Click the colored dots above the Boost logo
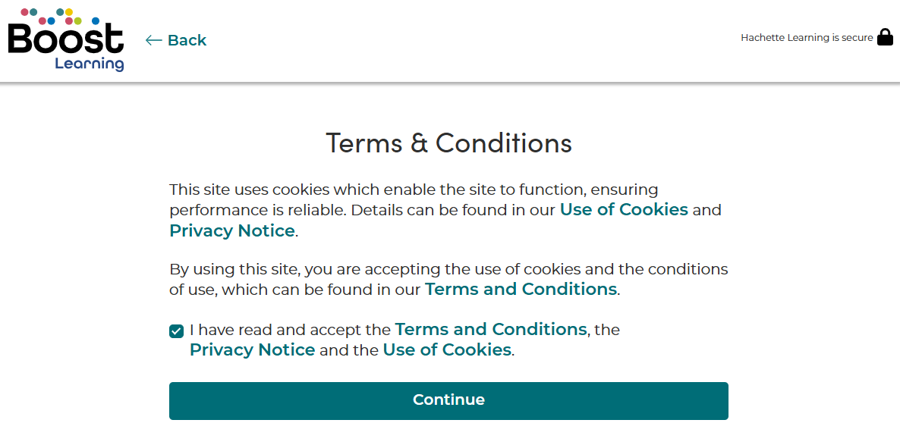Viewport: 900px width, 445px height. [60, 16]
